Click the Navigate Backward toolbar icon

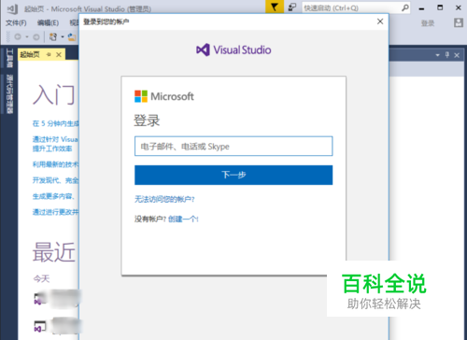pos(18,36)
